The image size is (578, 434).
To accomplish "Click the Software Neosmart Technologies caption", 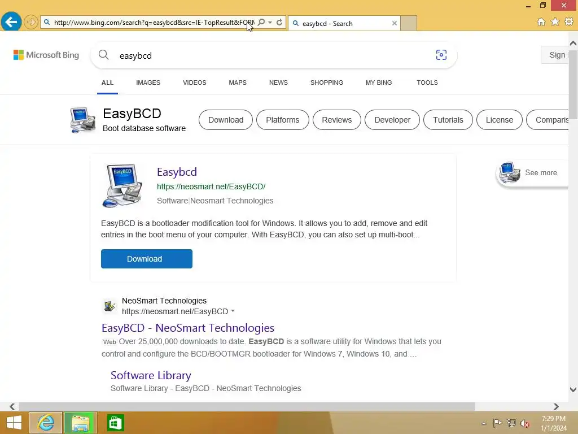I will click(215, 201).
